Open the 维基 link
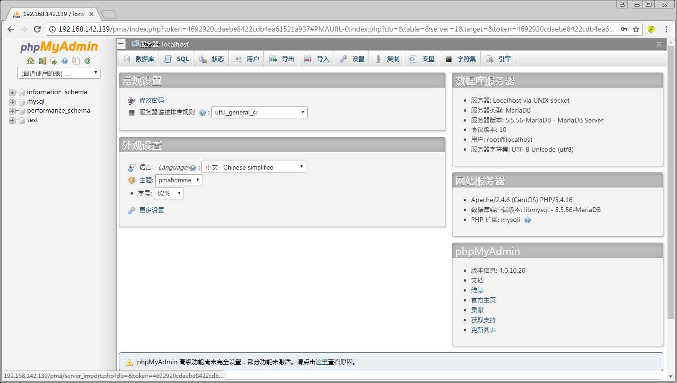This screenshot has height=383, width=677. [x=477, y=290]
